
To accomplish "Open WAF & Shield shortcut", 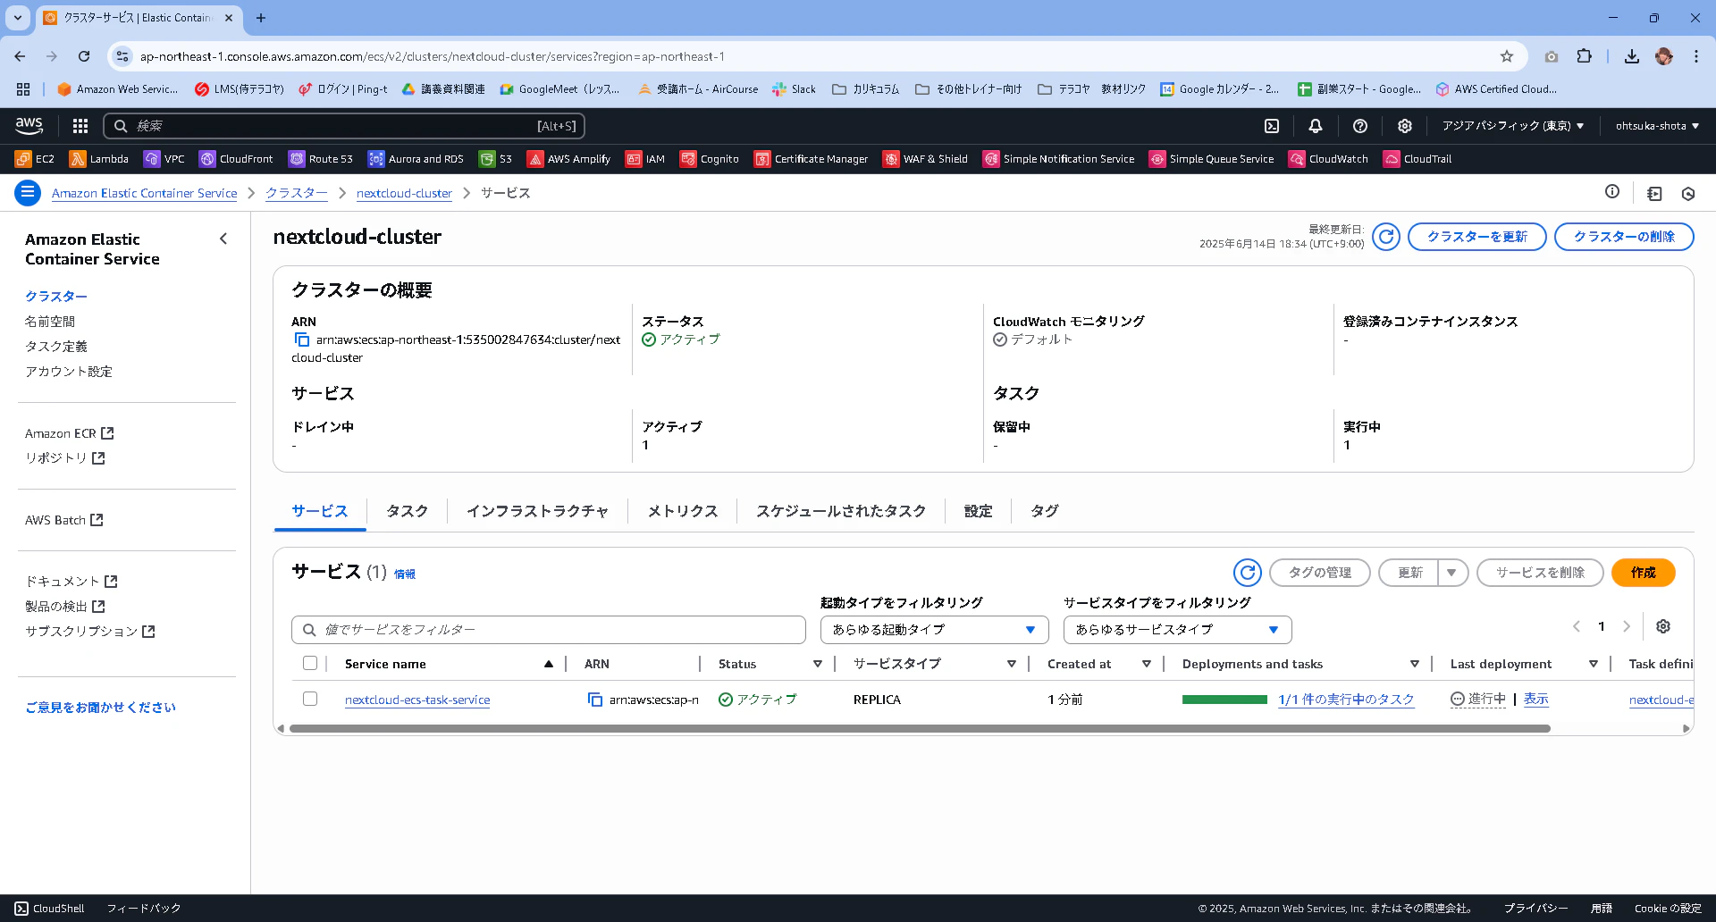I will [x=926, y=159].
